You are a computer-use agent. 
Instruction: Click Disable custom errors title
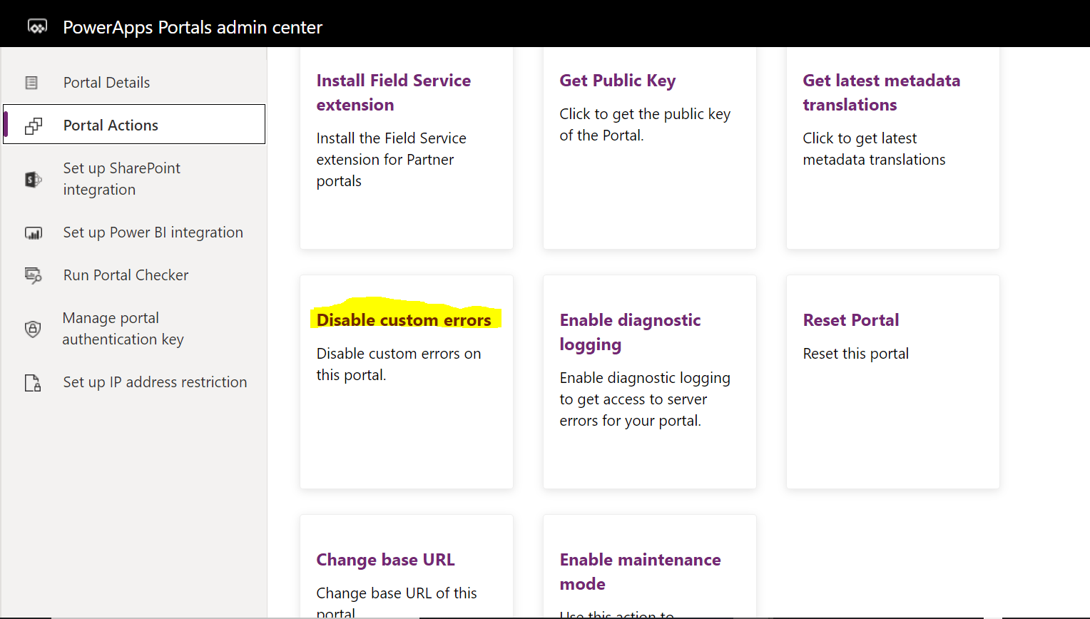pyautogui.click(x=404, y=320)
